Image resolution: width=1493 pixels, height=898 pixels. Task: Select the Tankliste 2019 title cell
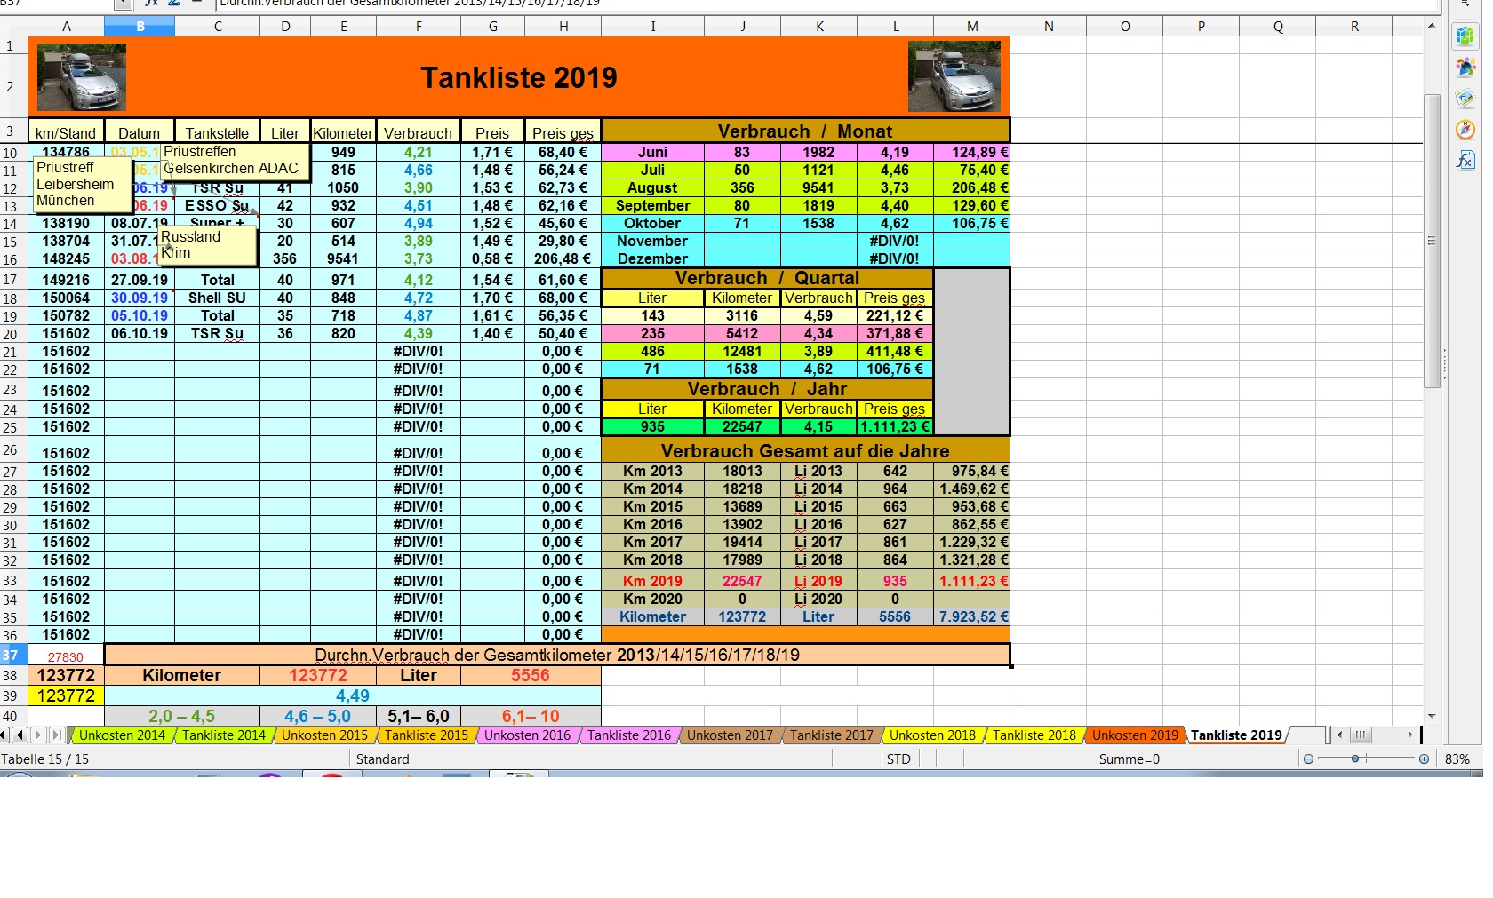point(519,77)
